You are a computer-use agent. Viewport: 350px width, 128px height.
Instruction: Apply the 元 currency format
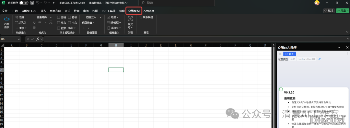tap(51, 22)
